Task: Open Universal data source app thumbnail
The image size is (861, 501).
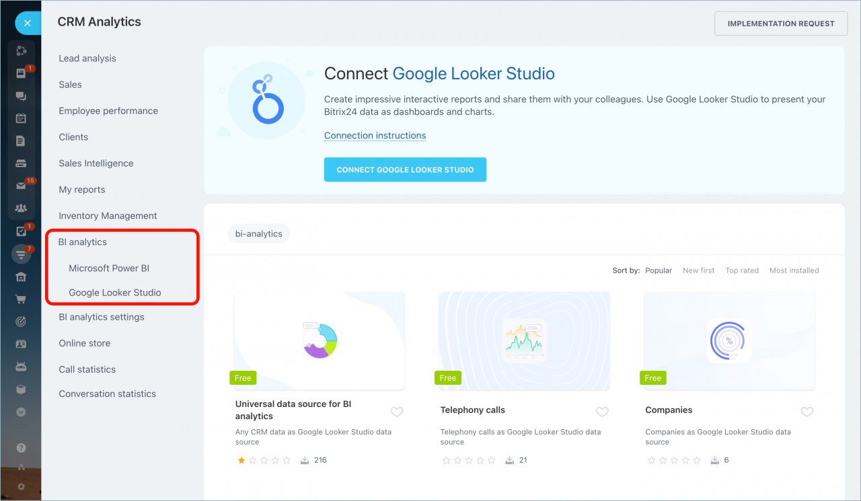Action: (x=319, y=340)
